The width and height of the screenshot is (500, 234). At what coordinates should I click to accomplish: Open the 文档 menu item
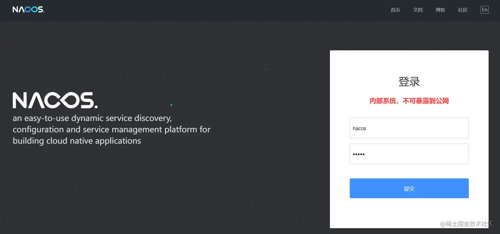(x=418, y=10)
